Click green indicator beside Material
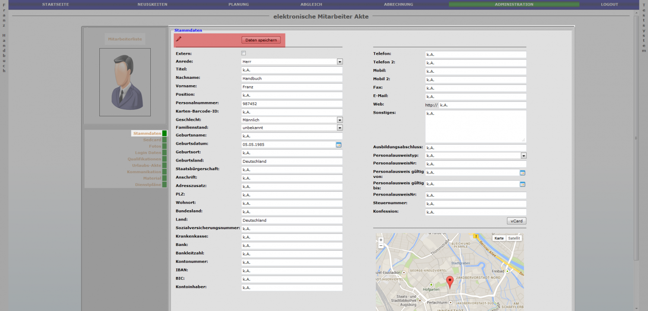Screen dimensions: 648x311 [x=165, y=178]
